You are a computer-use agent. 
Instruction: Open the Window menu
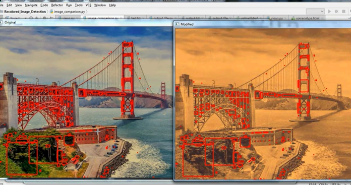click(x=100, y=5)
